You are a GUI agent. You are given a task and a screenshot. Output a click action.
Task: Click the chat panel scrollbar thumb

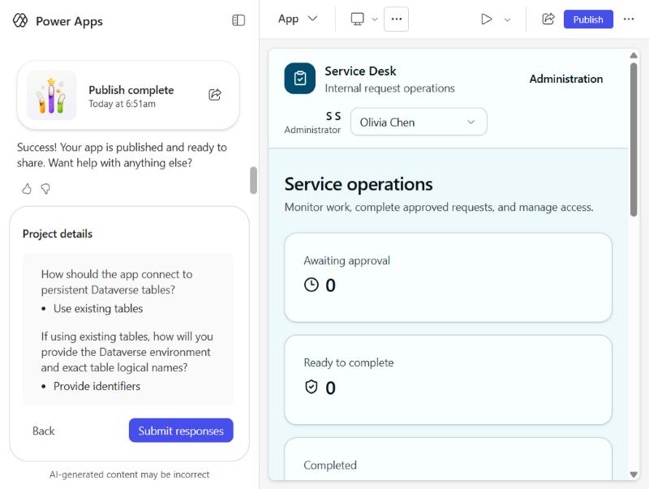tap(253, 180)
